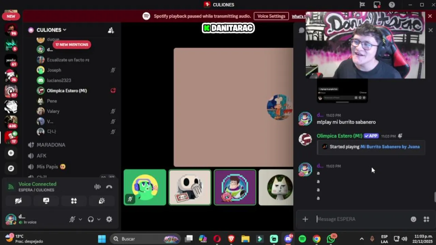Disconnect from the voice call

(109, 187)
